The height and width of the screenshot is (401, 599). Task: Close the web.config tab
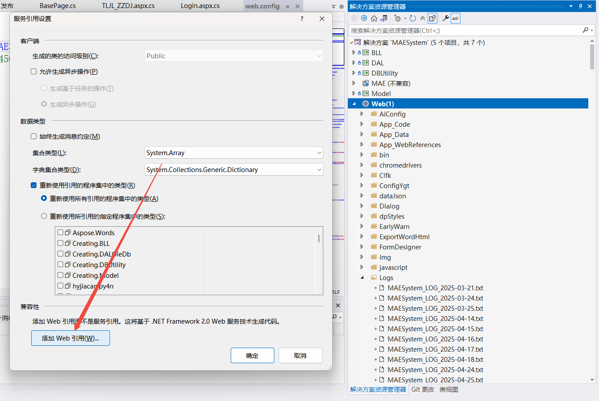297,6
